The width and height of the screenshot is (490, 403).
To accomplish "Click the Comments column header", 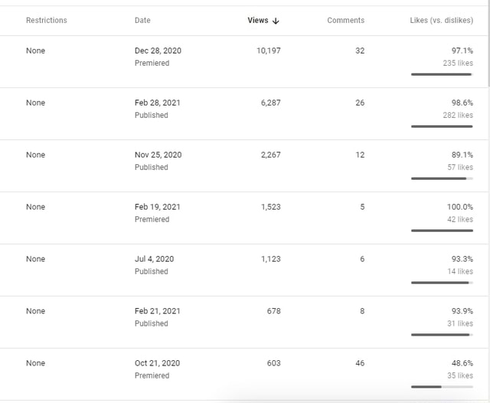I will 345,21.
